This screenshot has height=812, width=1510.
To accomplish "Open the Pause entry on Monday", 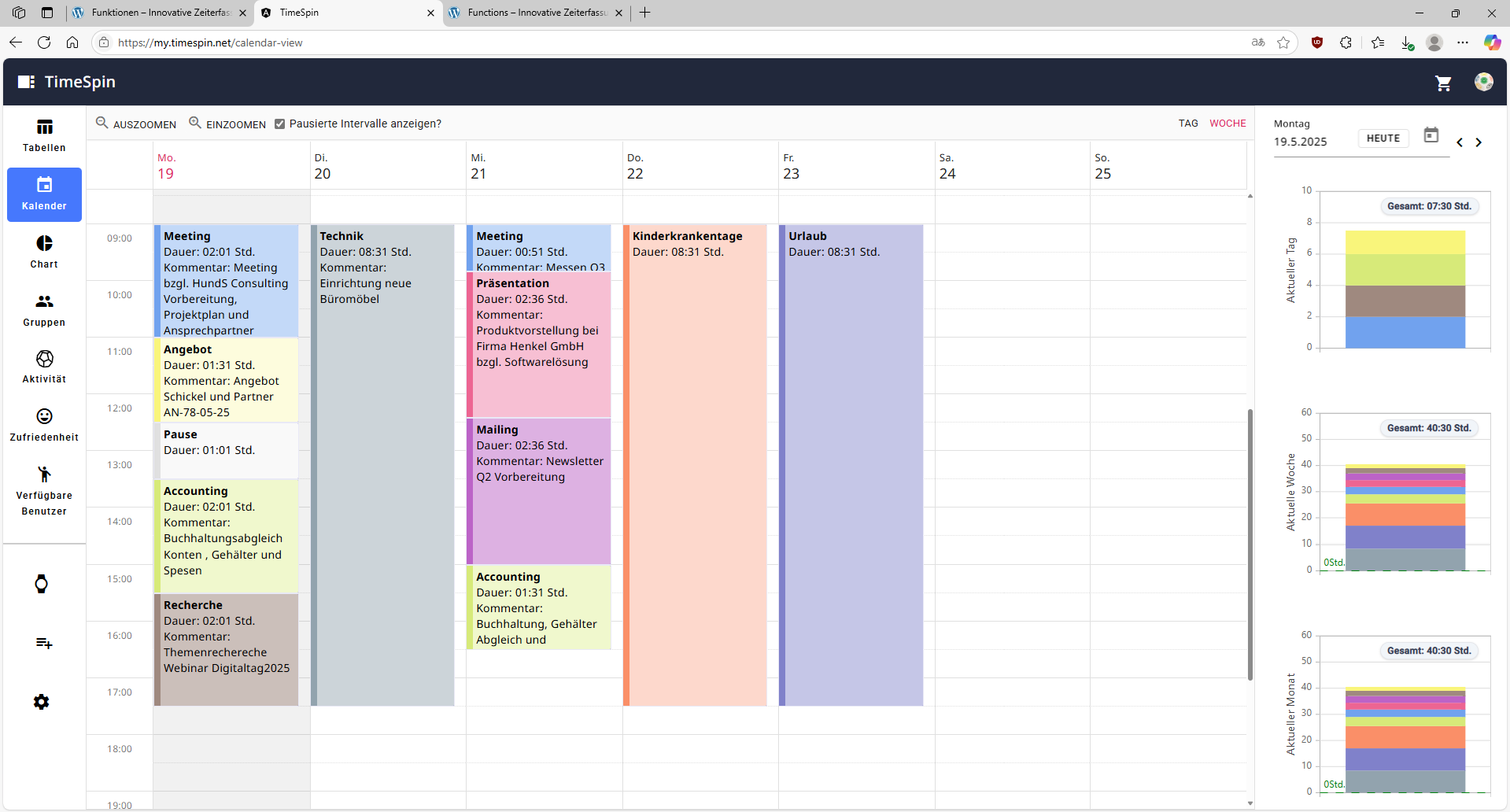I will (x=227, y=451).
